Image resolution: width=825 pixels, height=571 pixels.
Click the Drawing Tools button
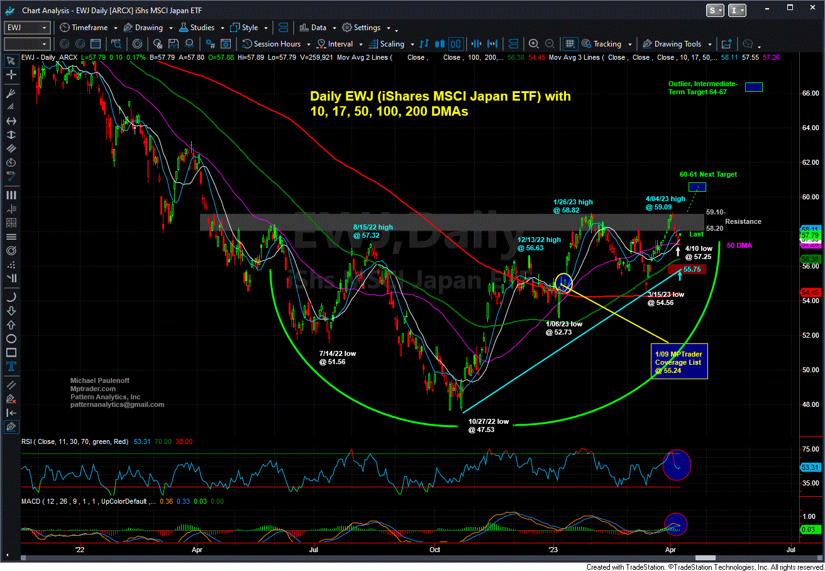pos(672,44)
